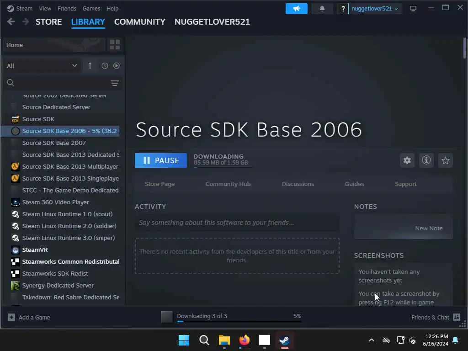Screen dimensions: 468x351
Task: Open taskbar clock showing 12:26 PM
Action: (436, 340)
